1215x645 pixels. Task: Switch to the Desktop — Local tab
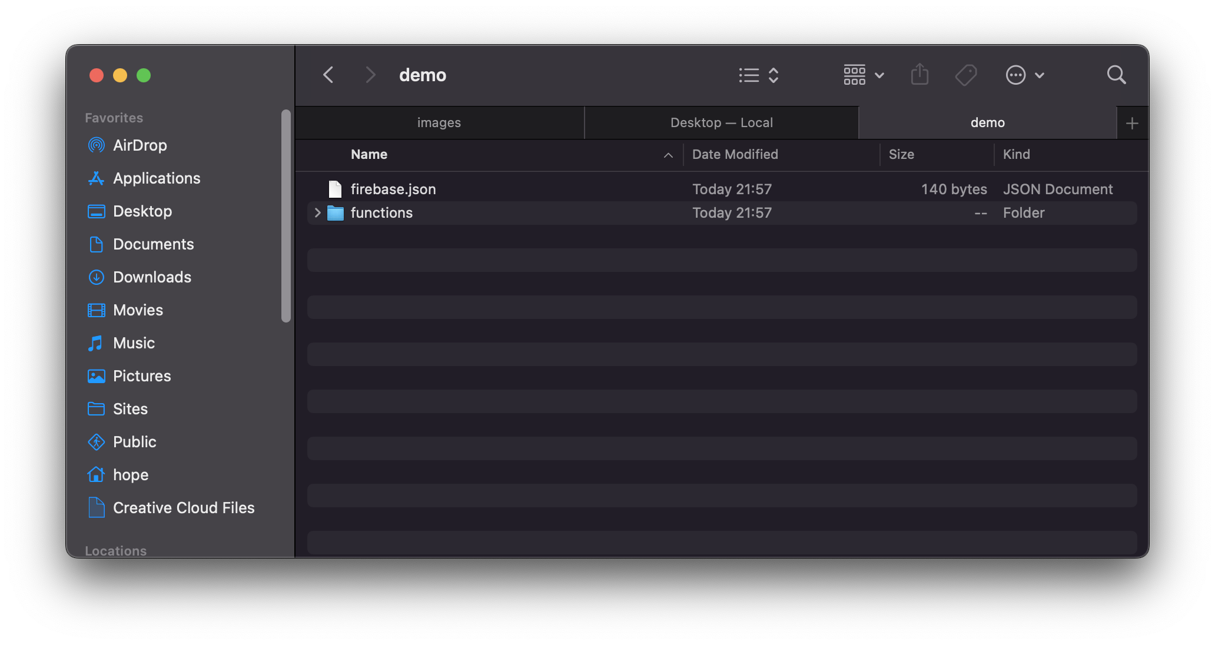click(x=721, y=122)
